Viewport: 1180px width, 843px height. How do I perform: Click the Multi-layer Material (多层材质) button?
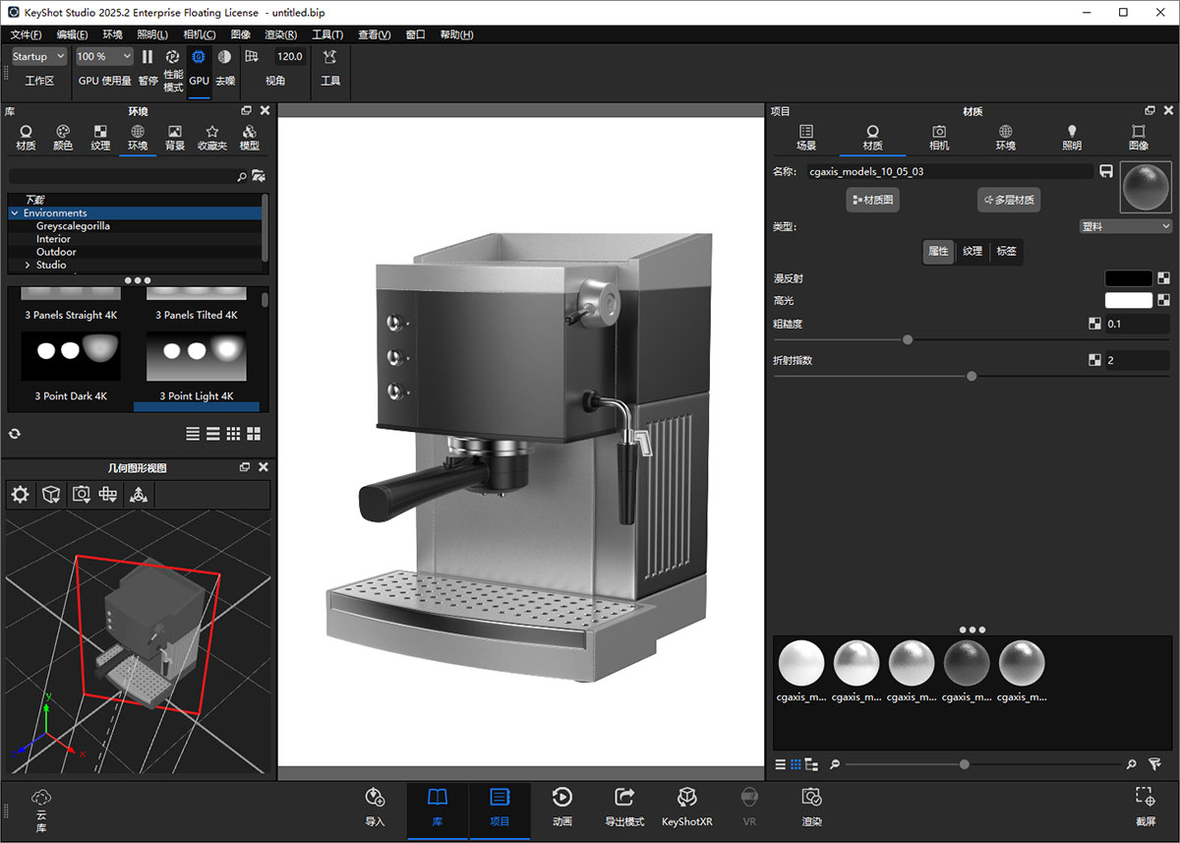click(x=1009, y=200)
